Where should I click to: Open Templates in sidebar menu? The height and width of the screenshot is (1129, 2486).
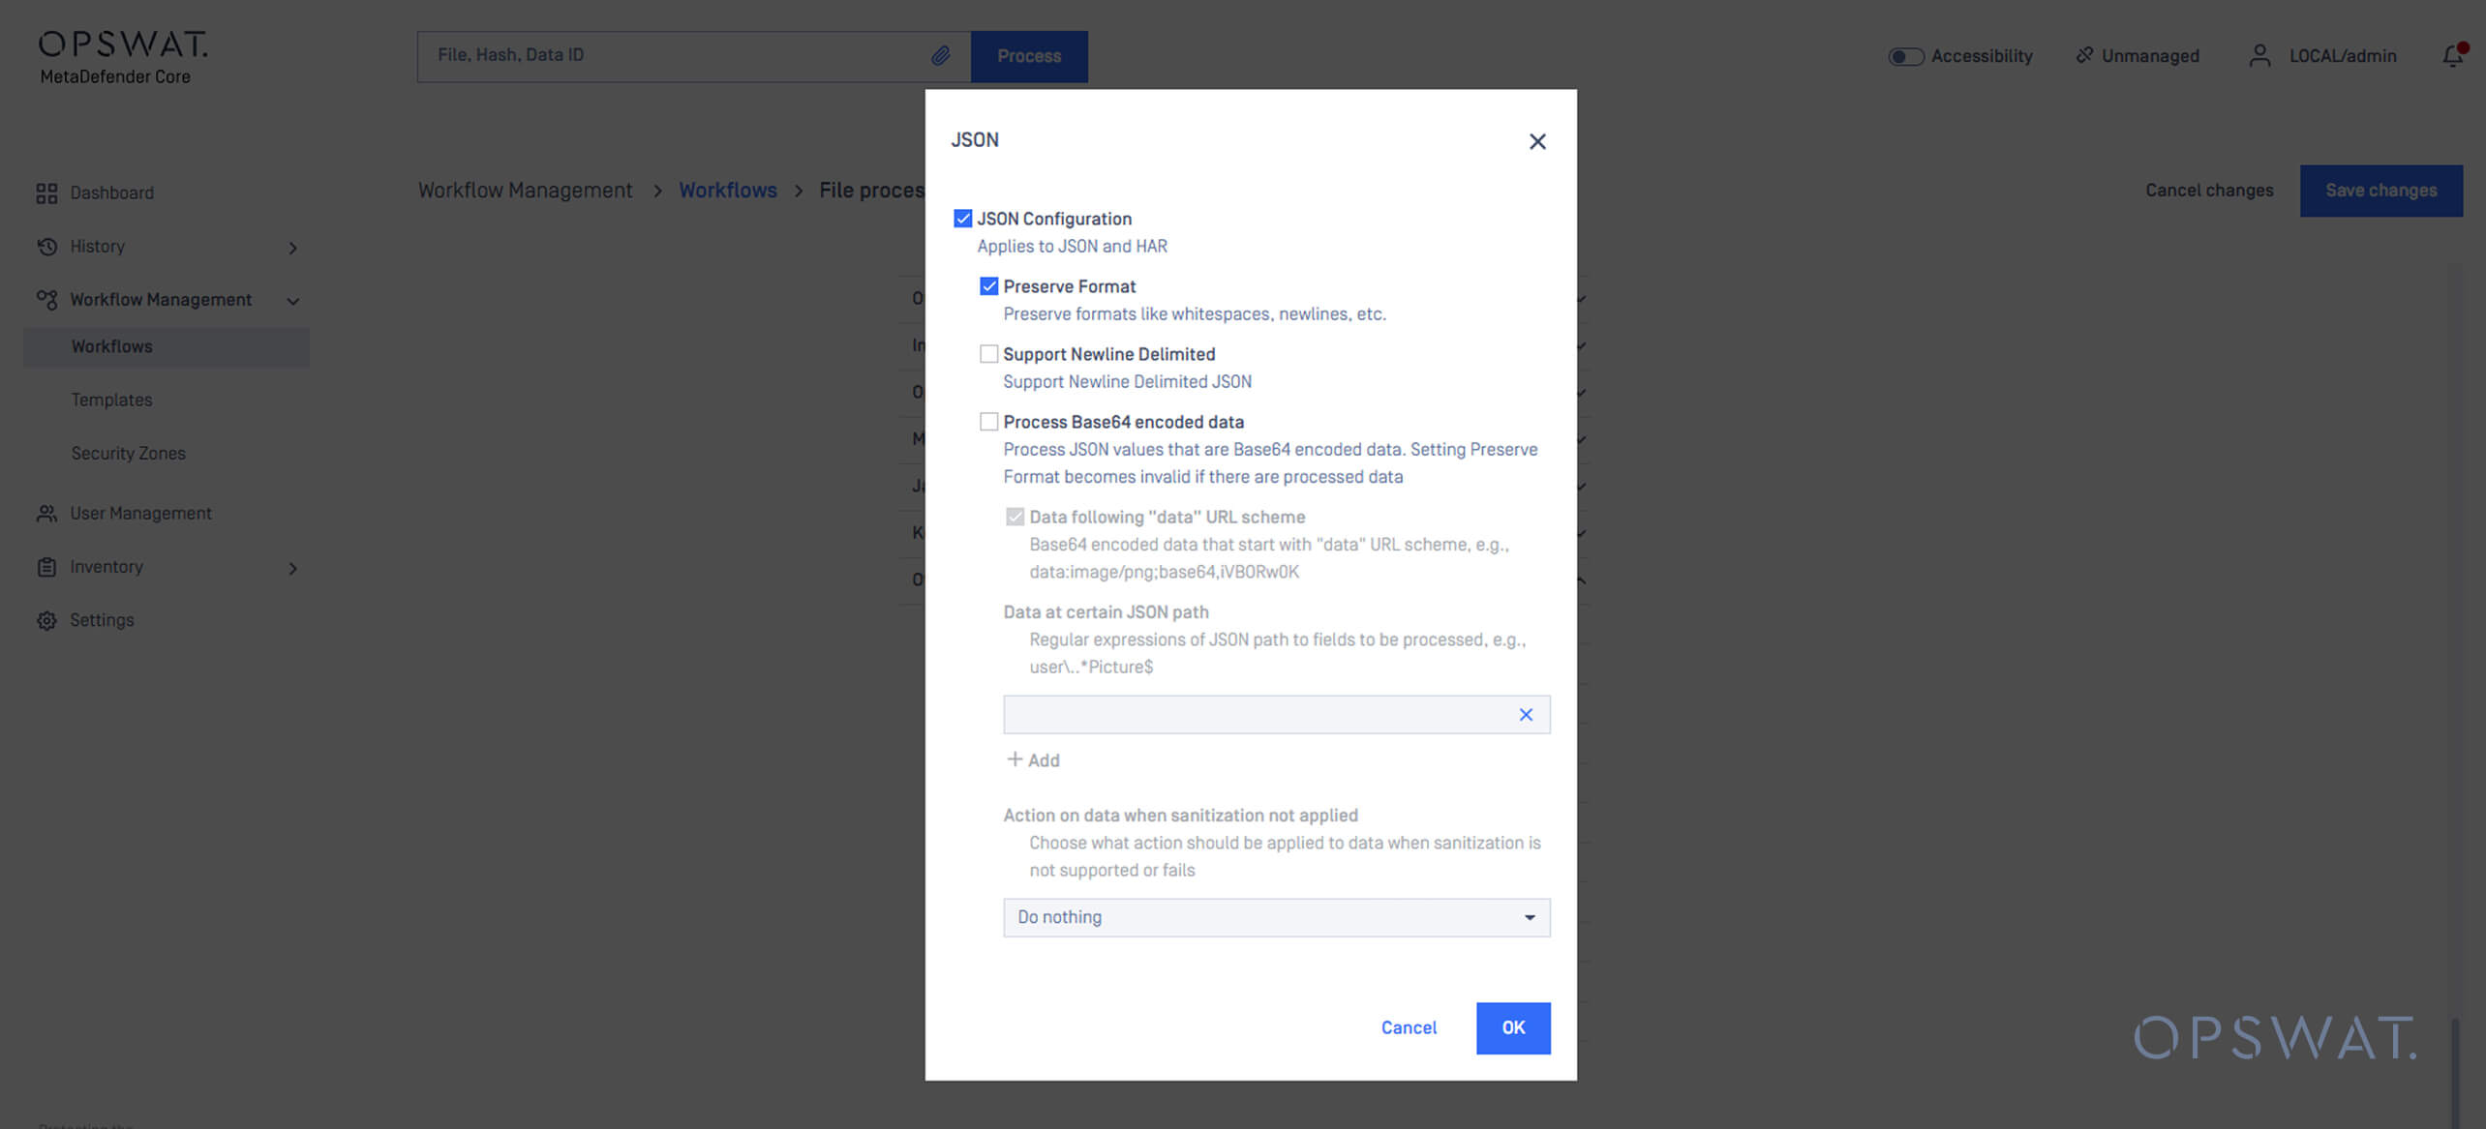pyautogui.click(x=111, y=400)
